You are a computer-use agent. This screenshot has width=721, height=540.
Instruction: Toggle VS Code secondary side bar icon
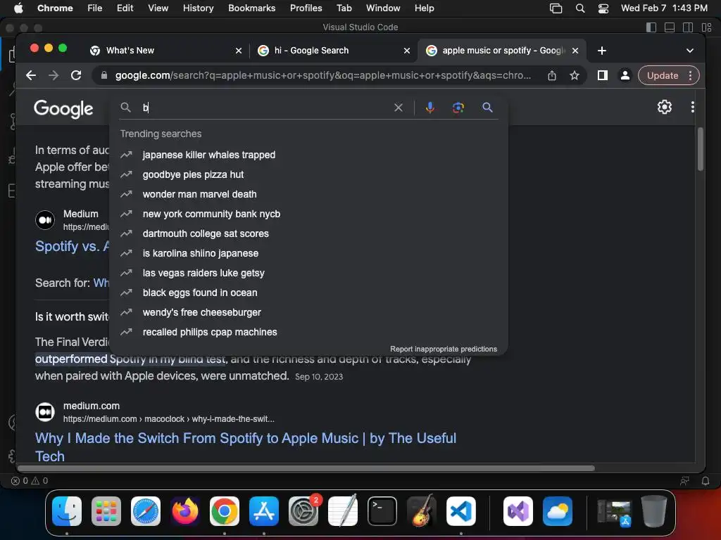688,27
